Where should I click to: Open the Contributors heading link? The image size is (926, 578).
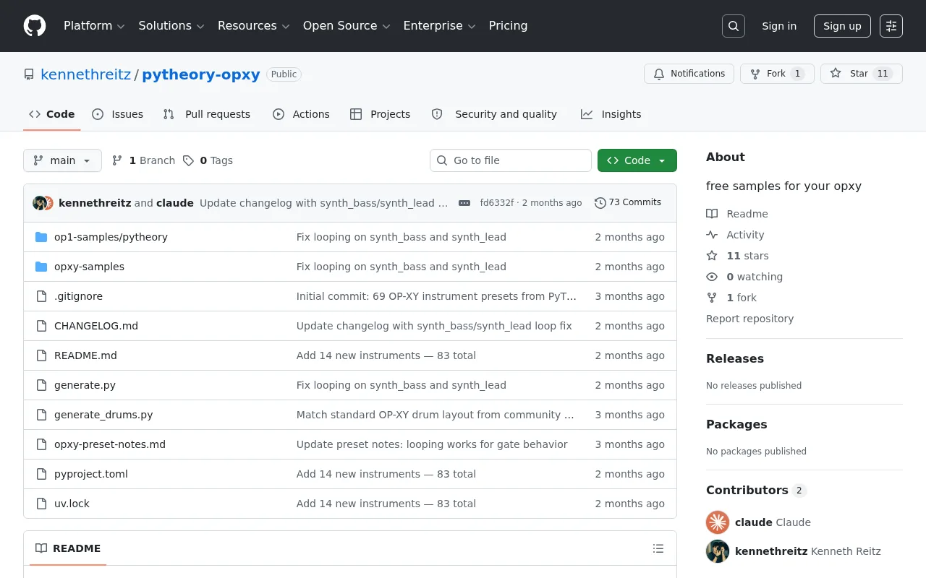[756, 490]
